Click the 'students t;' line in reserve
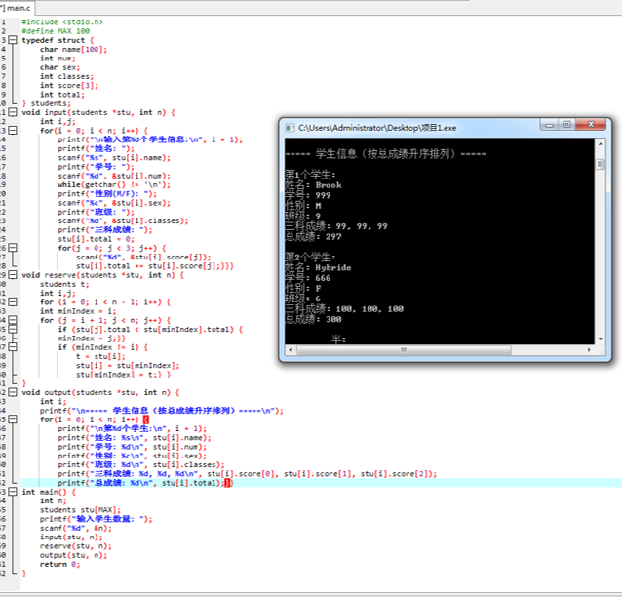 tap(64, 284)
